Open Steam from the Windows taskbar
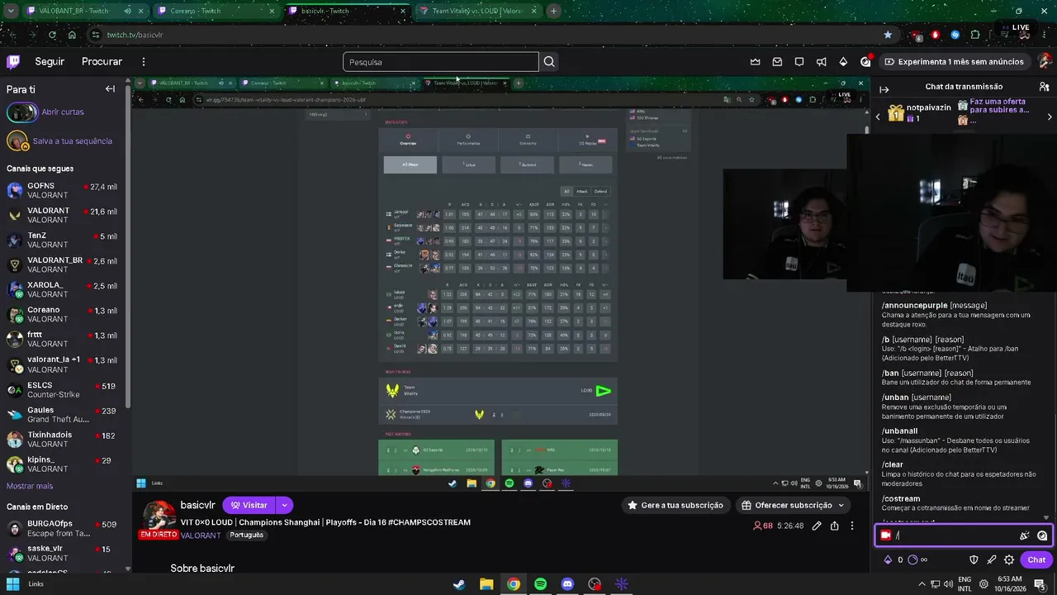This screenshot has height=595, width=1057. tap(459, 584)
